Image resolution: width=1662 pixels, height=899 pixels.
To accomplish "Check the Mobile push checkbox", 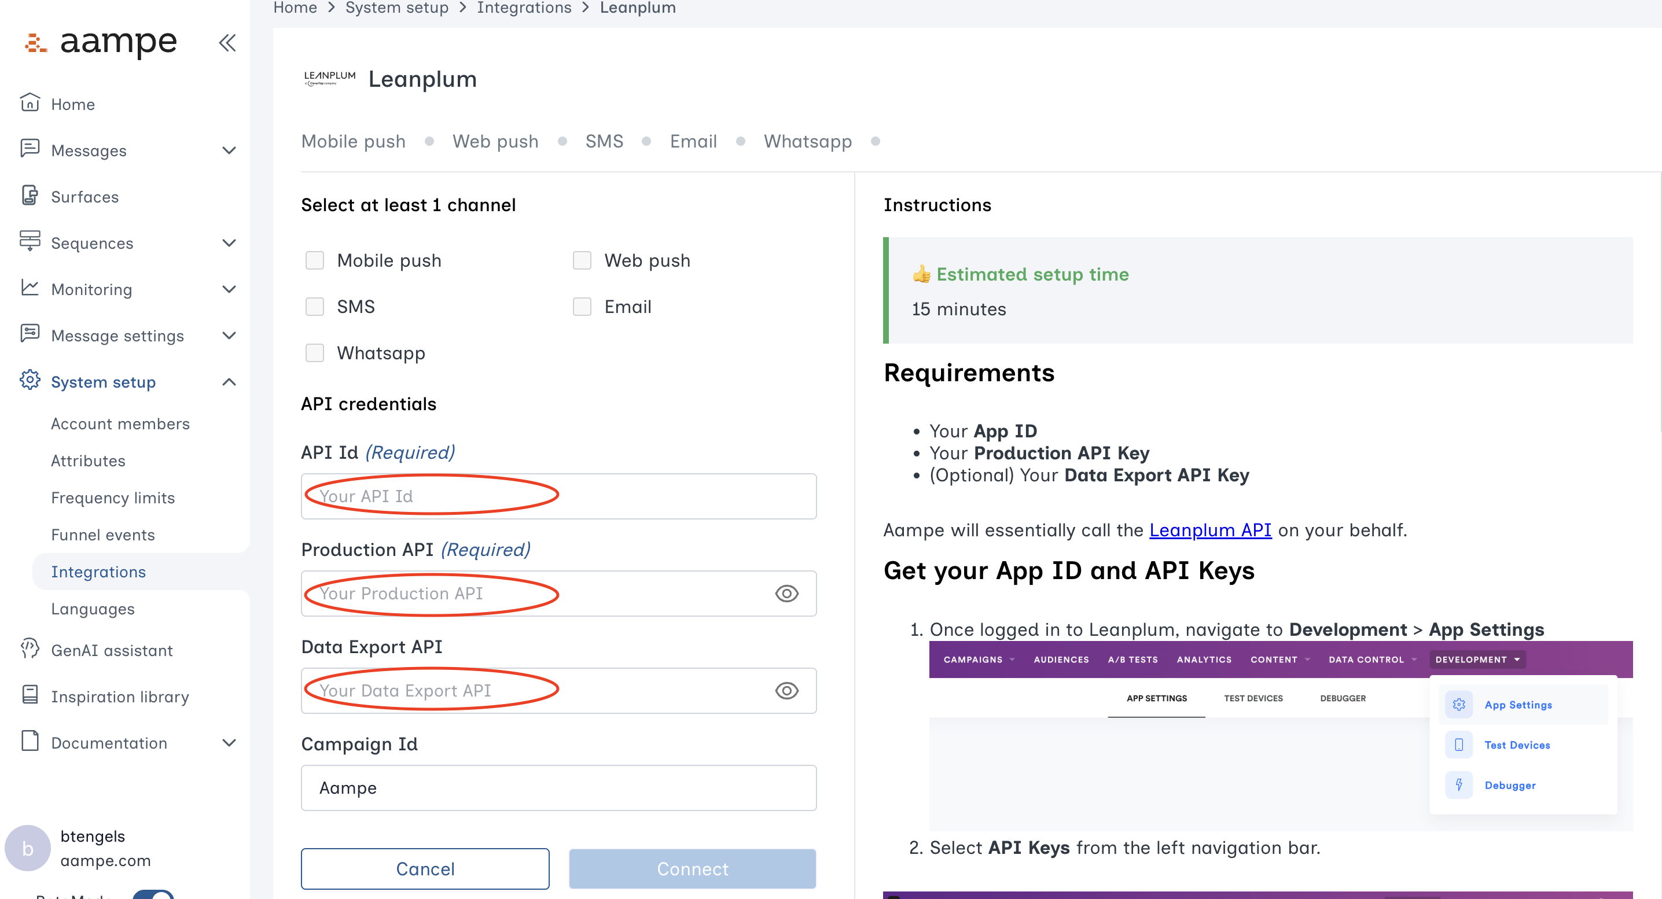I will (x=315, y=260).
